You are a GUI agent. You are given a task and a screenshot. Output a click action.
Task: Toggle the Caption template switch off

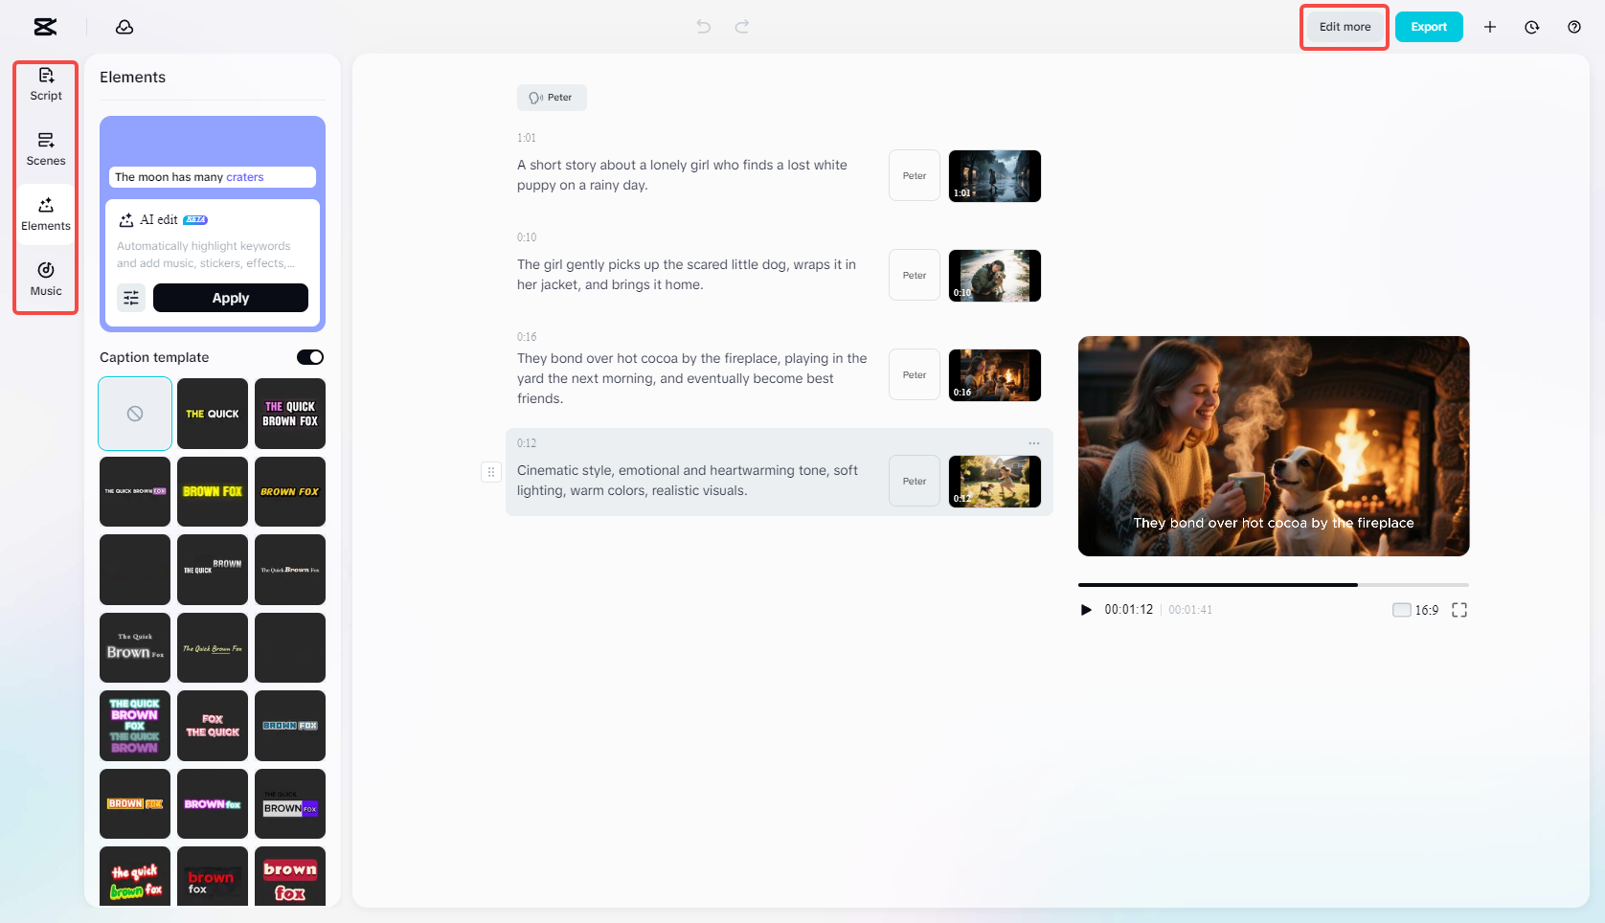coord(309,356)
